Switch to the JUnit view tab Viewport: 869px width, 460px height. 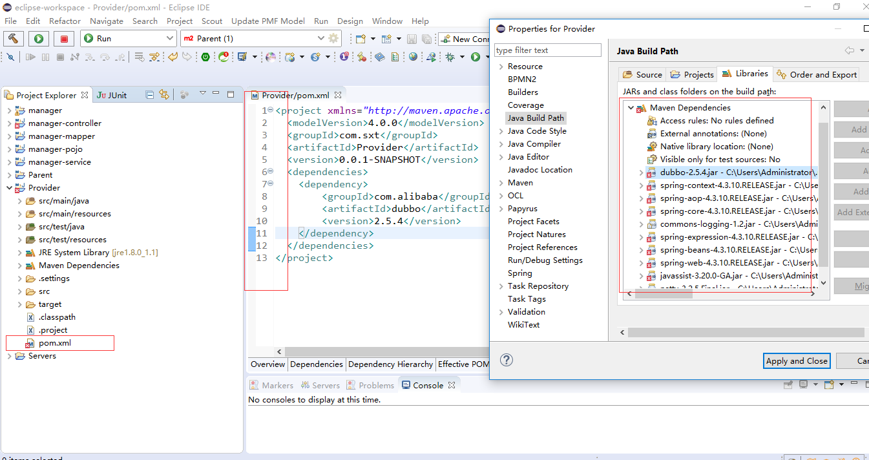pos(112,95)
